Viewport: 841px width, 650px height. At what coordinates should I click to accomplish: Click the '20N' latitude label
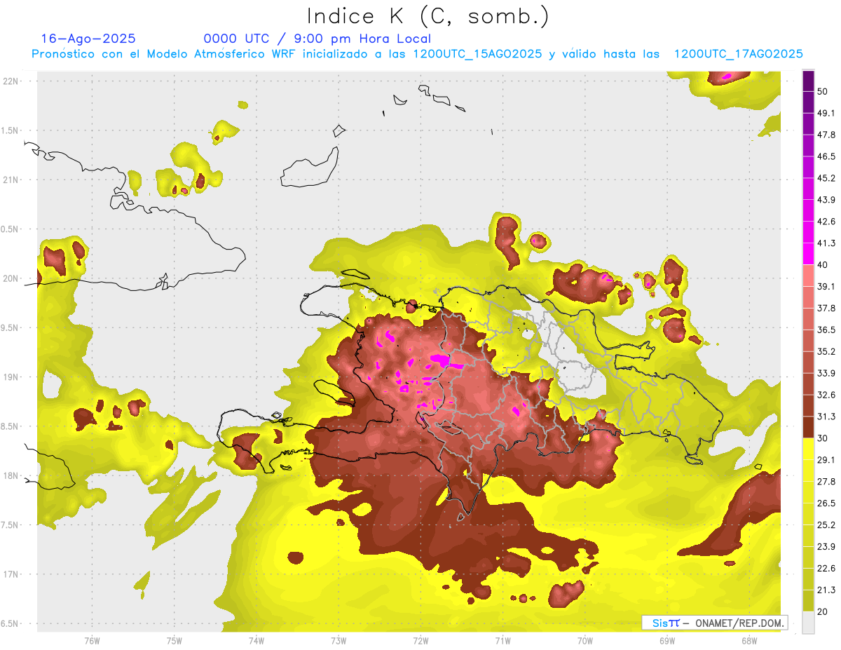tap(11, 278)
